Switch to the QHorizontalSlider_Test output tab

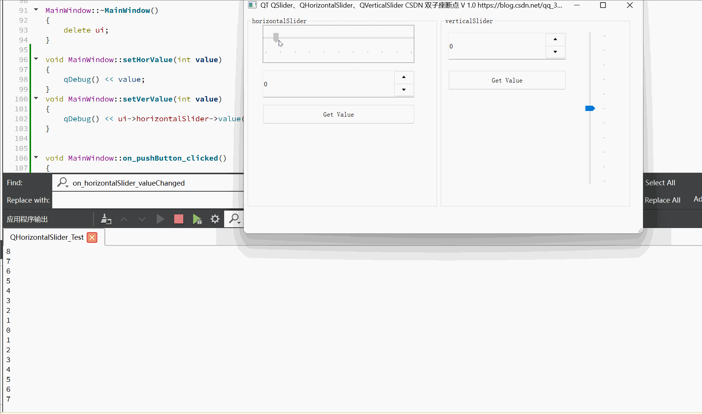tap(46, 237)
